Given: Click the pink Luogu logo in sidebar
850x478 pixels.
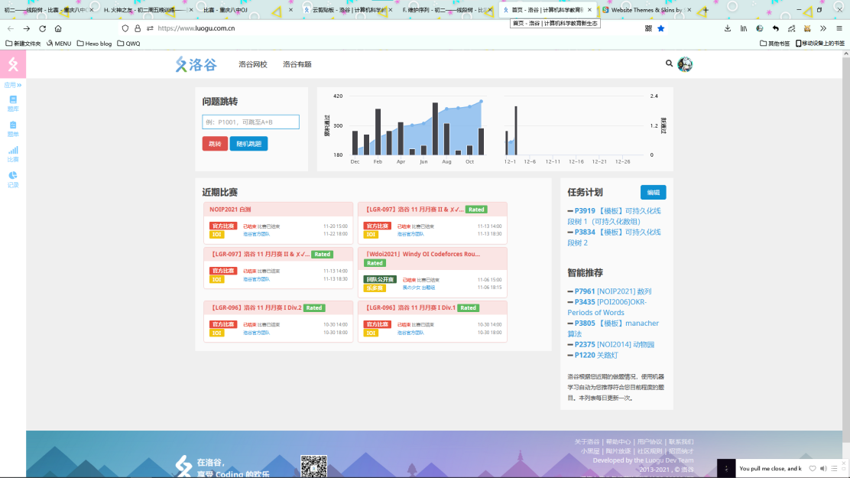Looking at the screenshot, I should [13, 64].
